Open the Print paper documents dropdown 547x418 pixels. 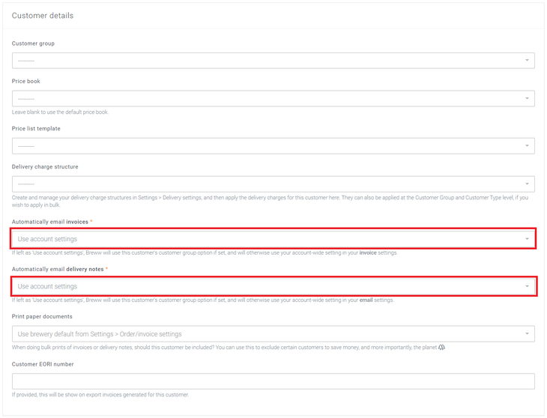tap(273, 334)
